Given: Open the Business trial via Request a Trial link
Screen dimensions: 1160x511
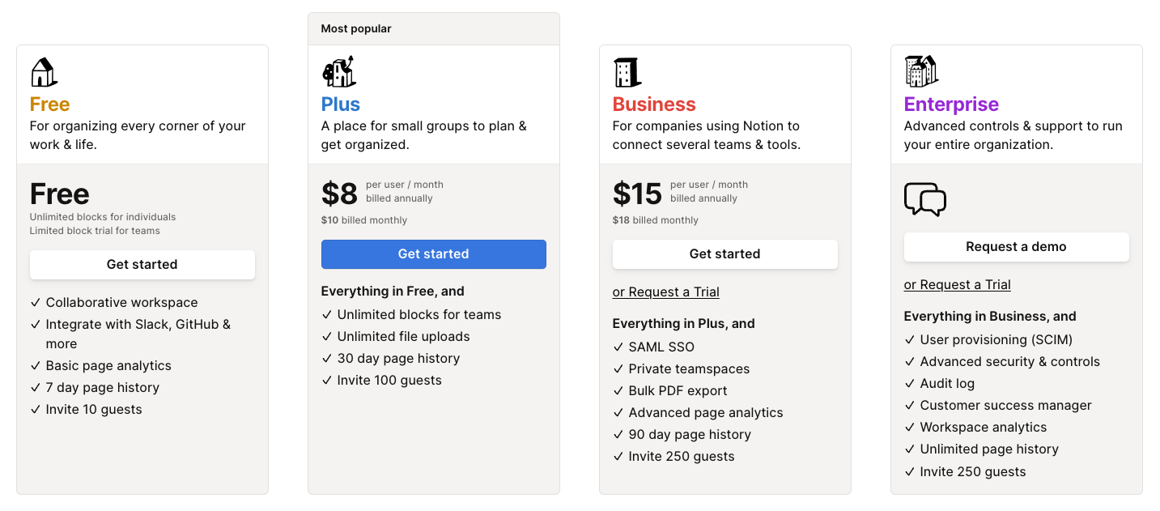Looking at the screenshot, I should point(665,292).
